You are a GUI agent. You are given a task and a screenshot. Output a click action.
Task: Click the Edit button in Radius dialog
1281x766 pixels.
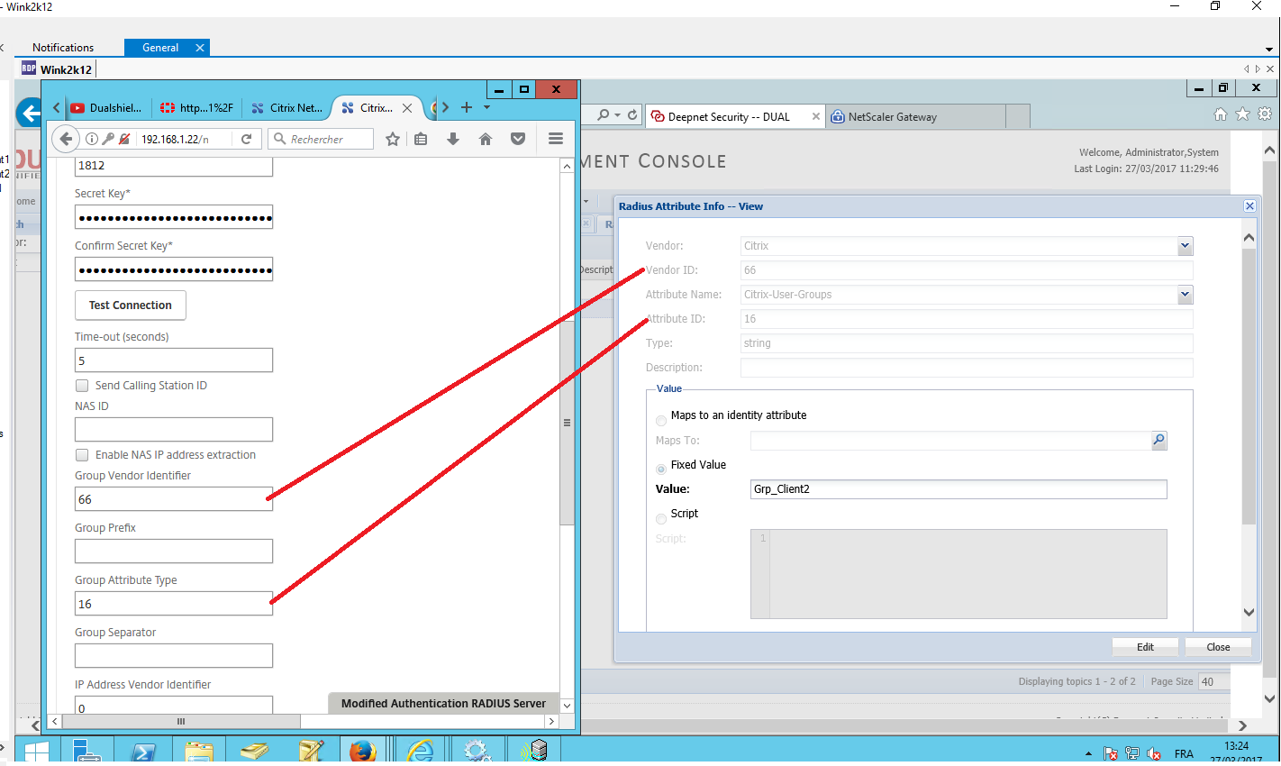point(1145,647)
